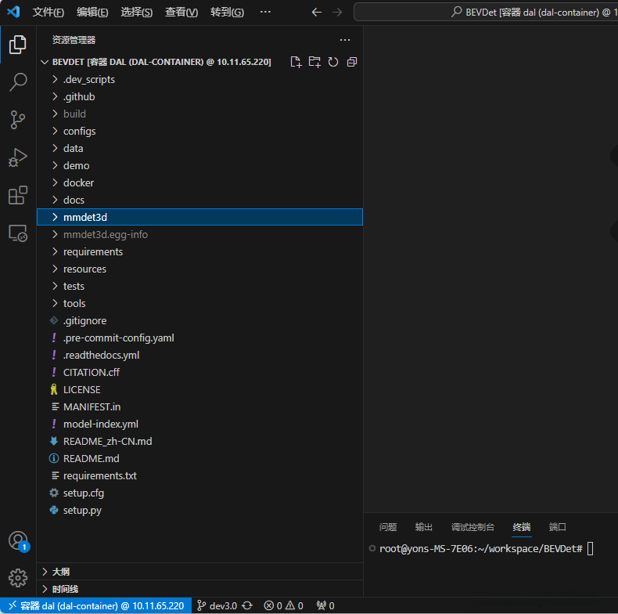Open the 选择(S) menu
The height and width of the screenshot is (614, 618).
(x=136, y=13)
